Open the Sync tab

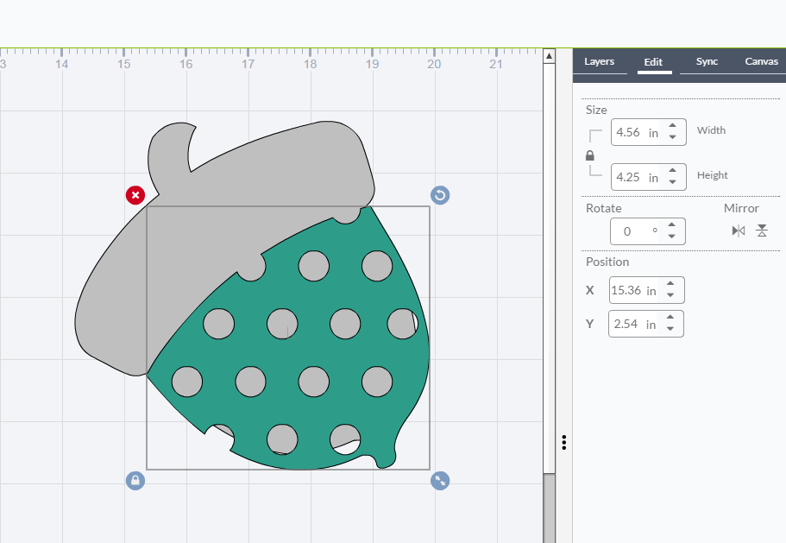707,62
